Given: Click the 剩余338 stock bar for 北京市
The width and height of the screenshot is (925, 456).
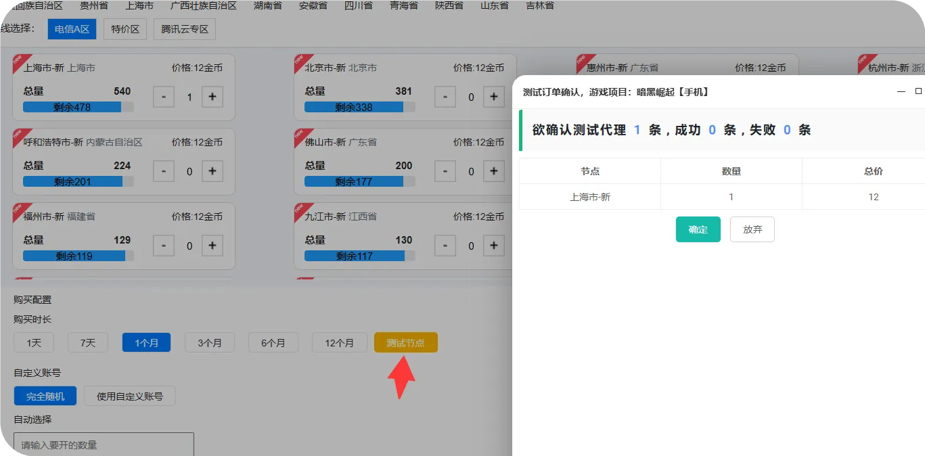Looking at the screenshot, I should 360,107.
